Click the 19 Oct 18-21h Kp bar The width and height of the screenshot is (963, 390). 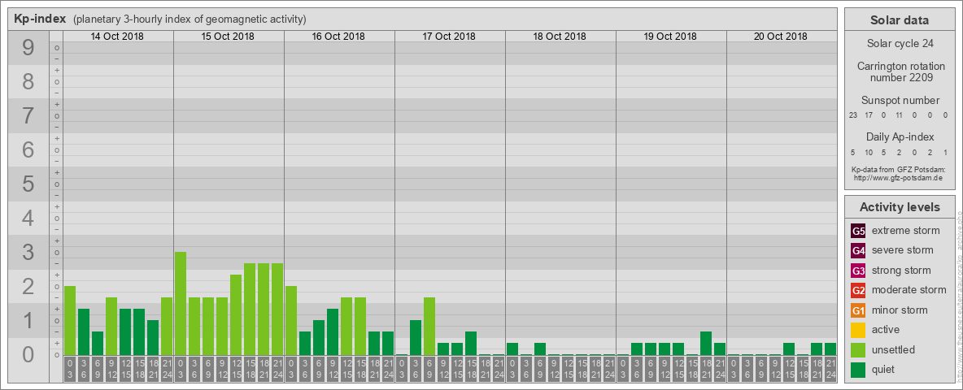click(706, 344)
